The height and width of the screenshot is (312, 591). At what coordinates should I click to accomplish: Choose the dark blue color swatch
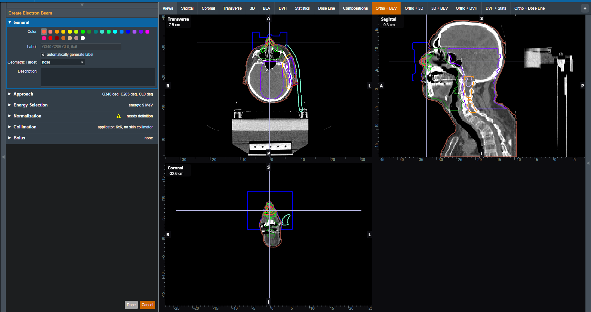point(128,32)
